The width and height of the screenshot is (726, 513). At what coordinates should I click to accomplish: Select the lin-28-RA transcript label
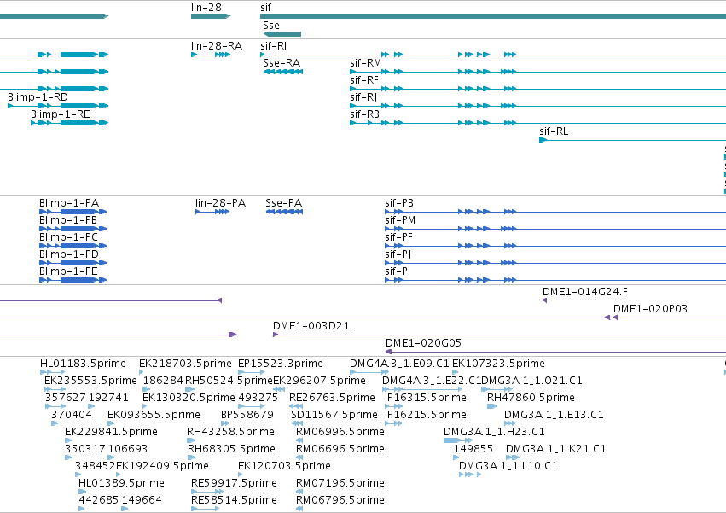216,45
